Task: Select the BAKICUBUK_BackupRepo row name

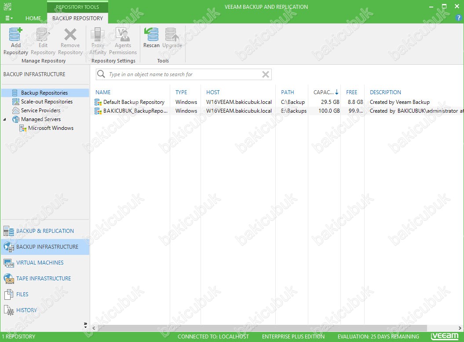Action: [135, 111]
